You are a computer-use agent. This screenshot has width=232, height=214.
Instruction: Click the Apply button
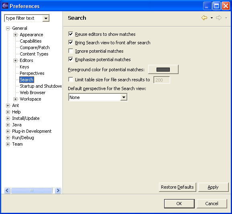coord(213,187)
